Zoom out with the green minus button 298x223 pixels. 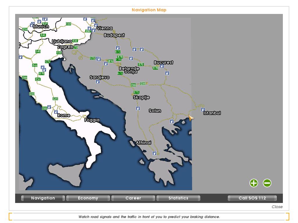pos(267,183)
